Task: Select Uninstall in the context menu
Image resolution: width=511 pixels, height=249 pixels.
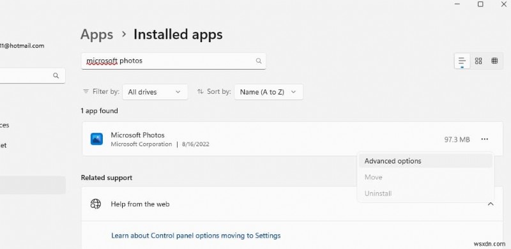Action: [425, 193]
